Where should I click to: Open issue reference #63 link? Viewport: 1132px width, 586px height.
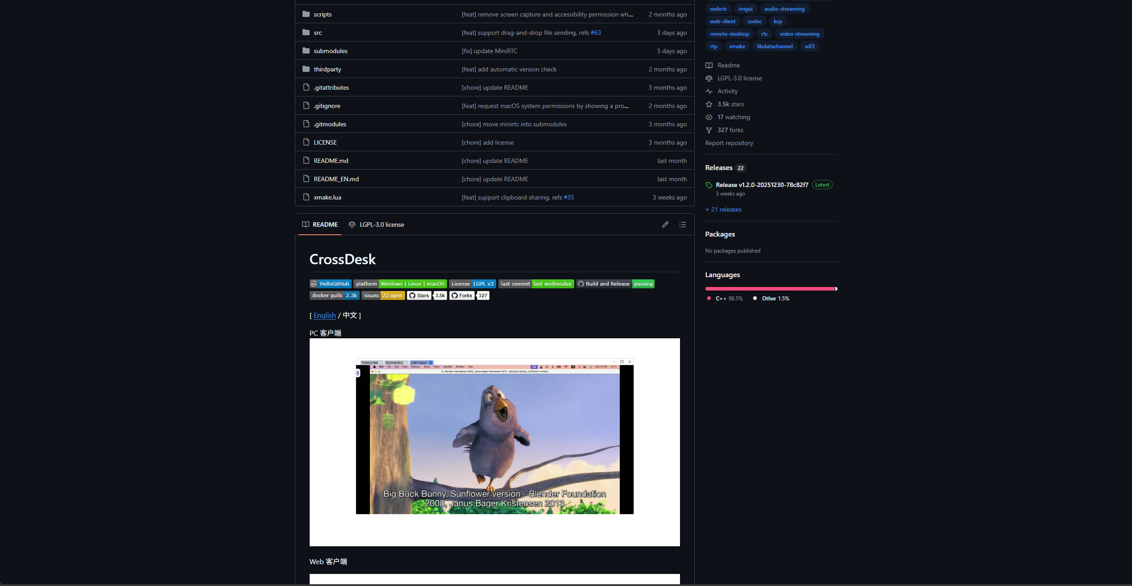595,33
